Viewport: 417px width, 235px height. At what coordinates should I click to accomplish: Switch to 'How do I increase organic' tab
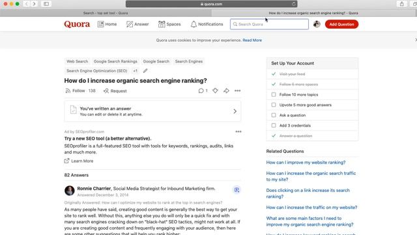pos(314,13)
